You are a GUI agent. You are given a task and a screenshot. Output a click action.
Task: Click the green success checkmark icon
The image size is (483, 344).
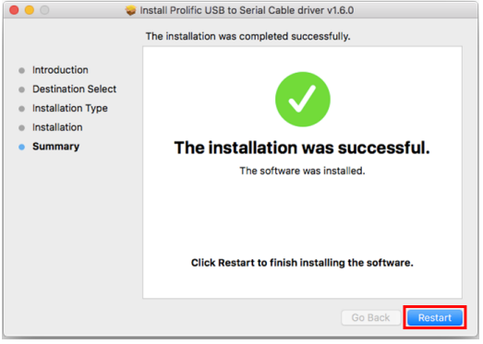303,99
